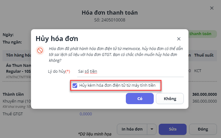
Task: Click the red prohibition warning icon
Action: coord(40,50)
